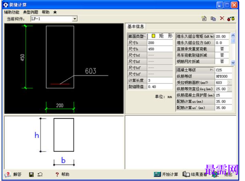Viewport: 245px width, 181px height.
Task: Click the copy component icon
Action: 213,19
